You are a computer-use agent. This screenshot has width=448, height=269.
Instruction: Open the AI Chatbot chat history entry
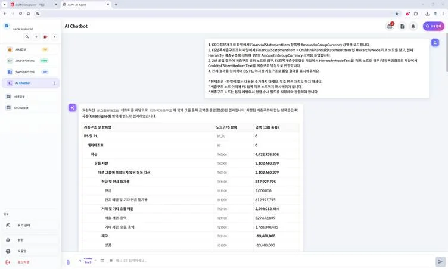pyautogui.click(x=21, y=108)
